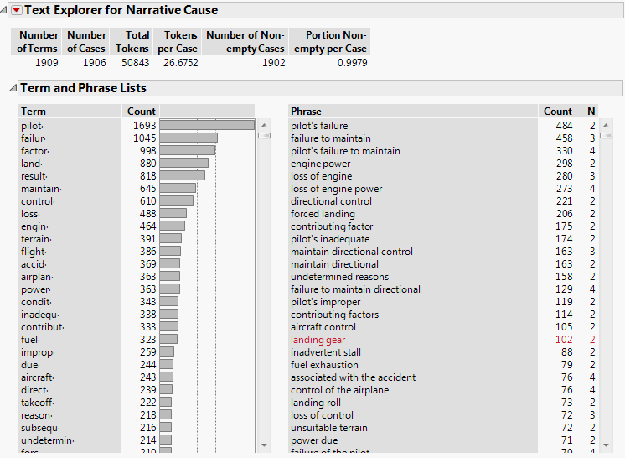Collapse the Text Explorer for Narrative Cause outline

(x=5, y=11)
